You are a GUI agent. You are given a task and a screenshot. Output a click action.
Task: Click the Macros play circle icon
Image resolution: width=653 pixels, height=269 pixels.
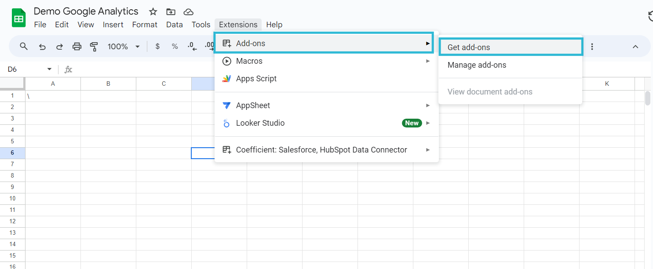point(227,61)
